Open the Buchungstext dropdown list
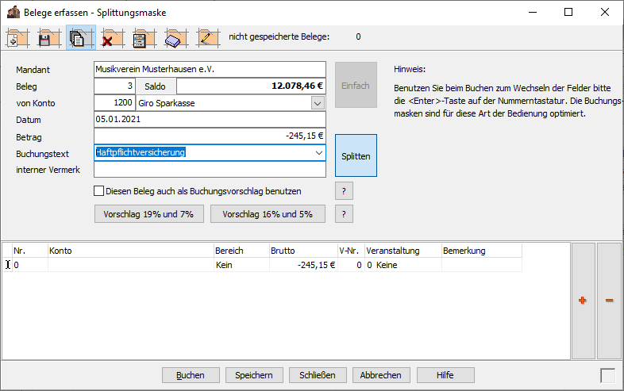The image size is (624, 391). click(x=318, y=152)
